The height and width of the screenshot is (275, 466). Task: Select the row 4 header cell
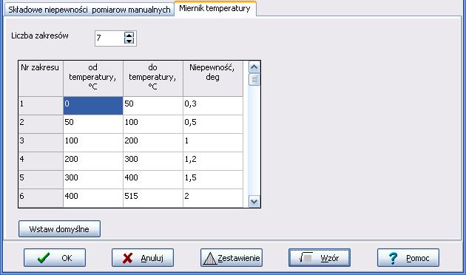pos(41,161)
